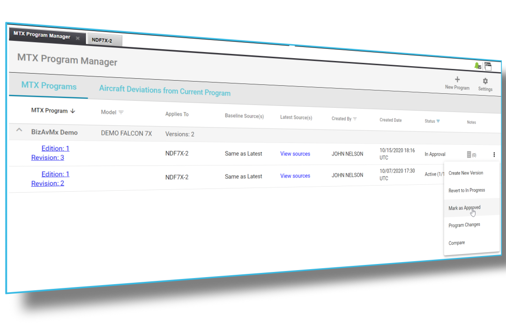Open the Status column filter
Screen dimensions: 506x331
point(438,121)
